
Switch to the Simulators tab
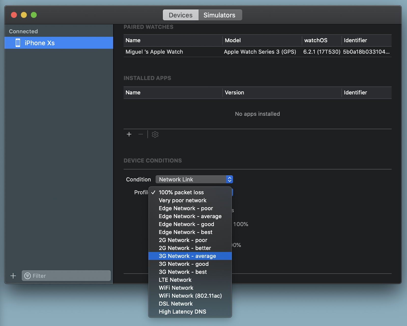point(220,15)
